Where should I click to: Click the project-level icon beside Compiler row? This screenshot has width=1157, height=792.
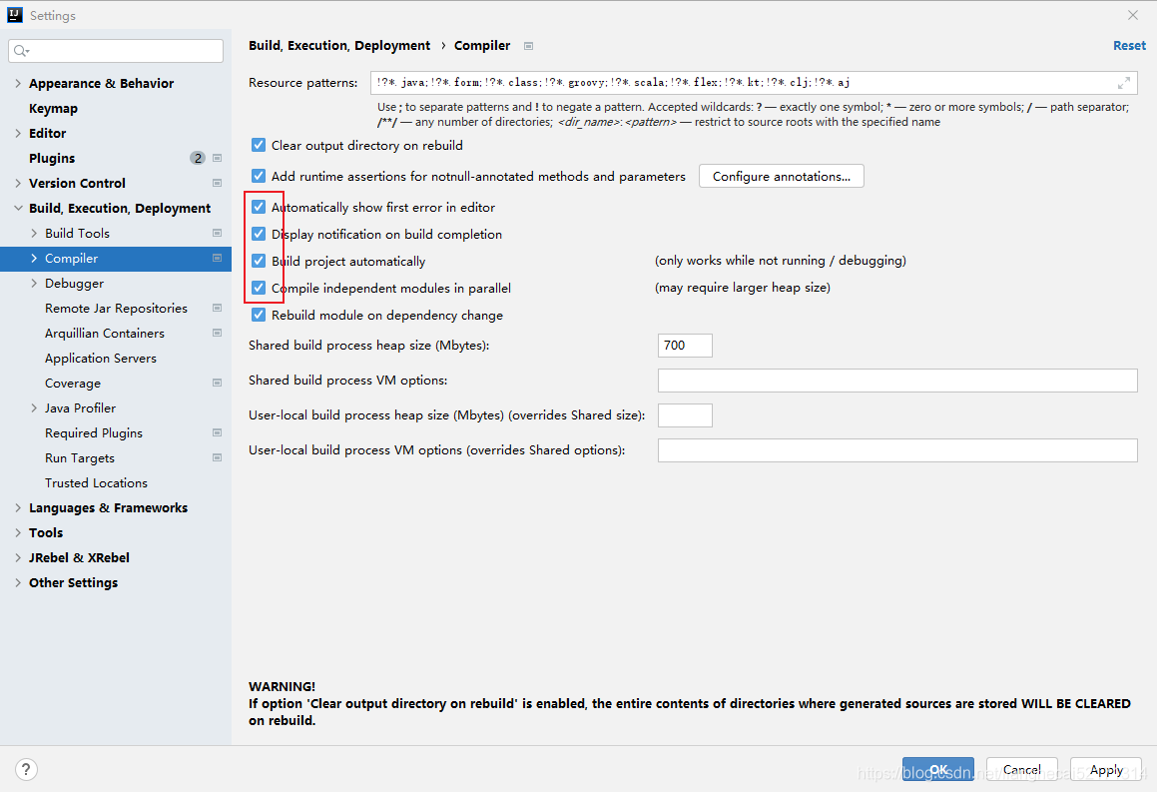[x=217, y=259]
